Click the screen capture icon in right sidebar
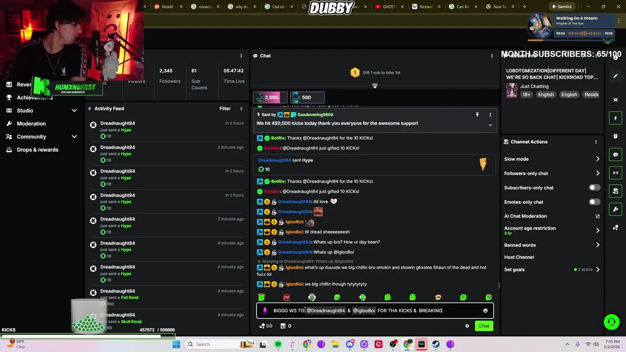 point(615,100)
